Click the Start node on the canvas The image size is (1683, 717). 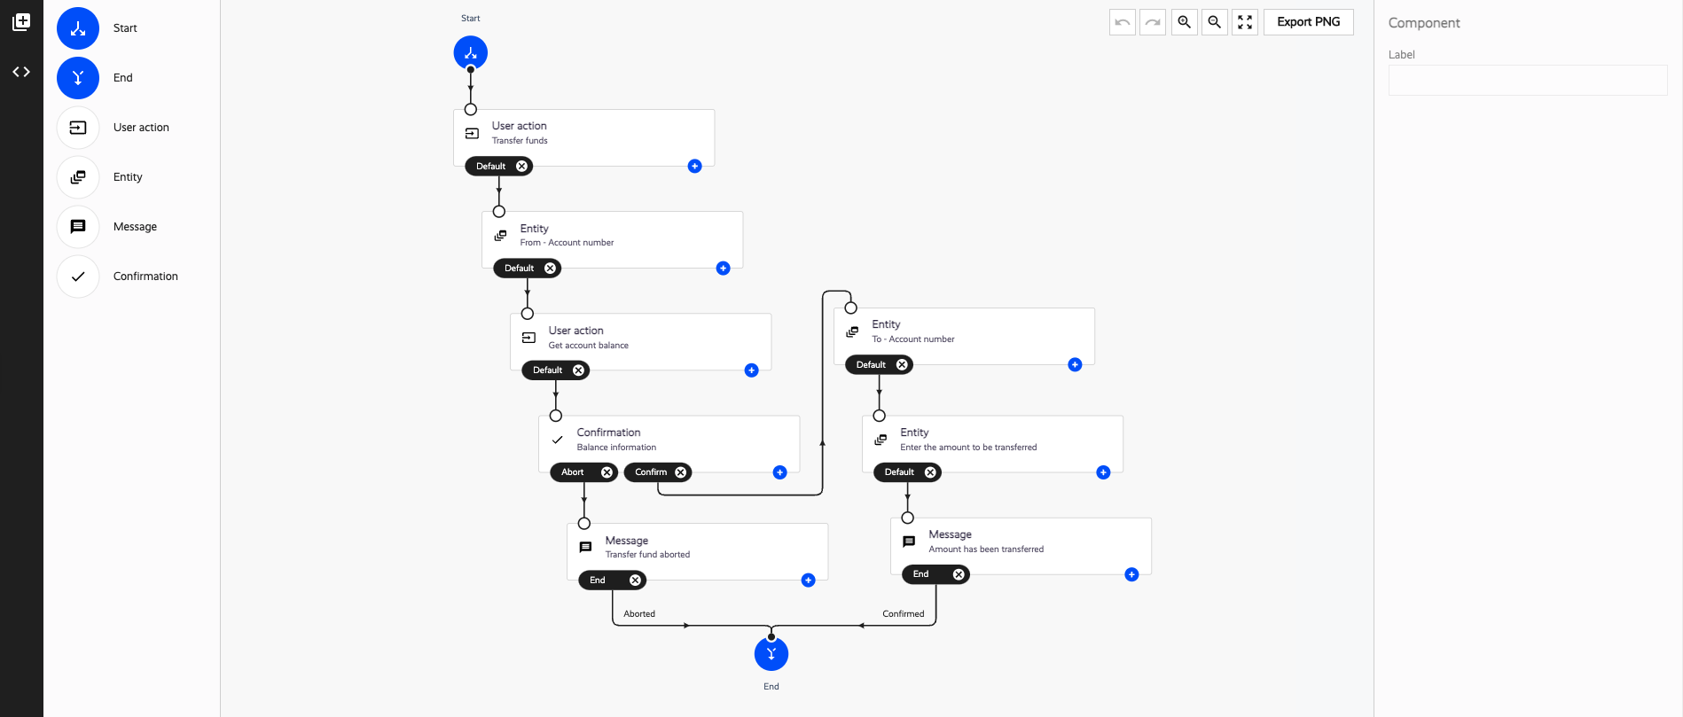(x=470, y=52)
